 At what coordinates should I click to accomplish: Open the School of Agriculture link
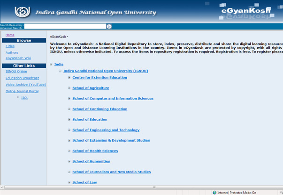(91, 88)
